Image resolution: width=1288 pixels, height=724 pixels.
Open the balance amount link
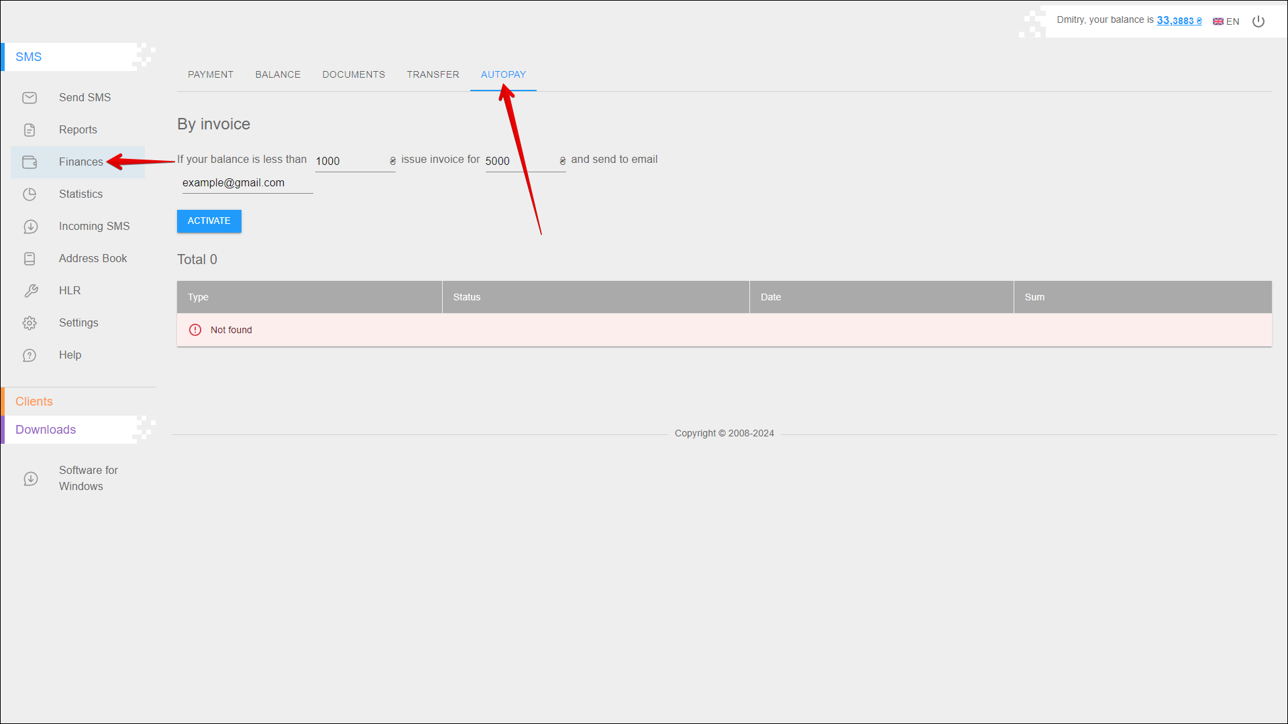point(1179,21)
